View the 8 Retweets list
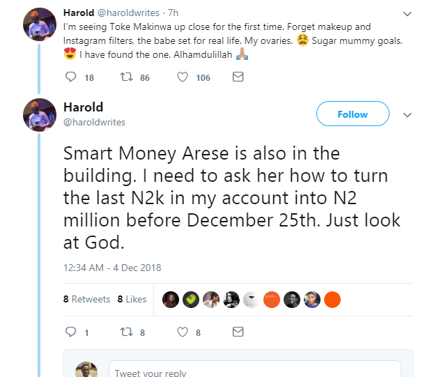The width and height of the screenshot is (439, 377). (x=86, y=299)
